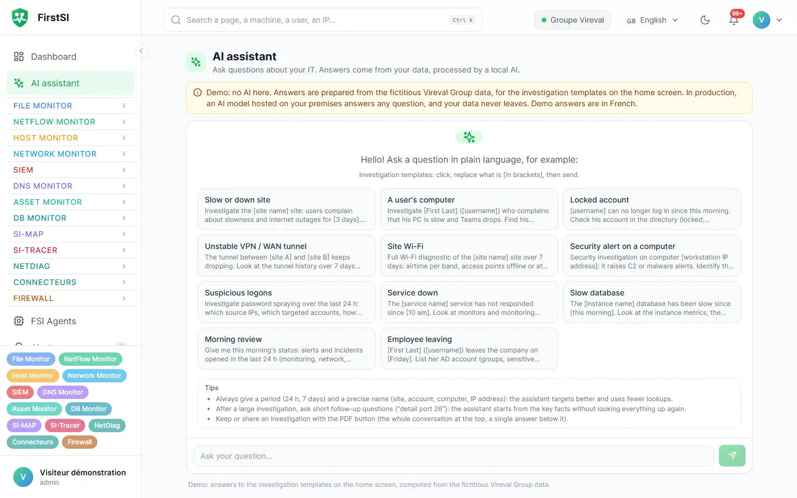
Task: Expand the SI-MAP sidebar section
Action: [x=70, y=234]
